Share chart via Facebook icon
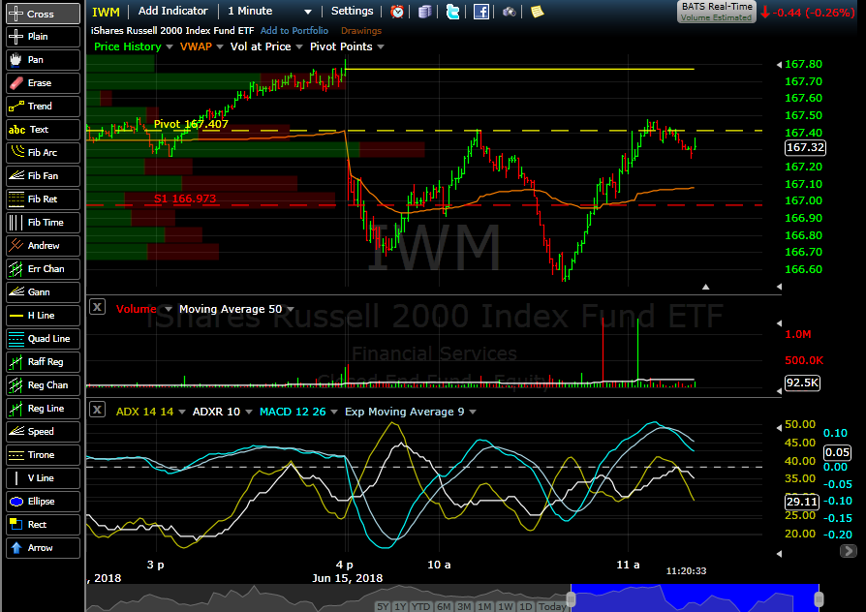The image size is (866, 612). tap(480, 12)
